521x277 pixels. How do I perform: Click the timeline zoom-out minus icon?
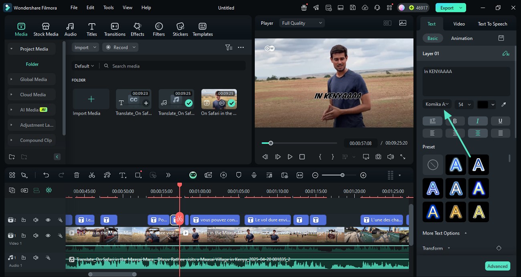[x=315, y=175]
